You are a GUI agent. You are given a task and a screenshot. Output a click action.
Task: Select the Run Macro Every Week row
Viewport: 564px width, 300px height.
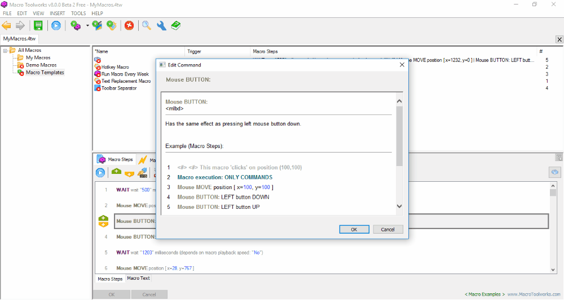click(125, 74)
